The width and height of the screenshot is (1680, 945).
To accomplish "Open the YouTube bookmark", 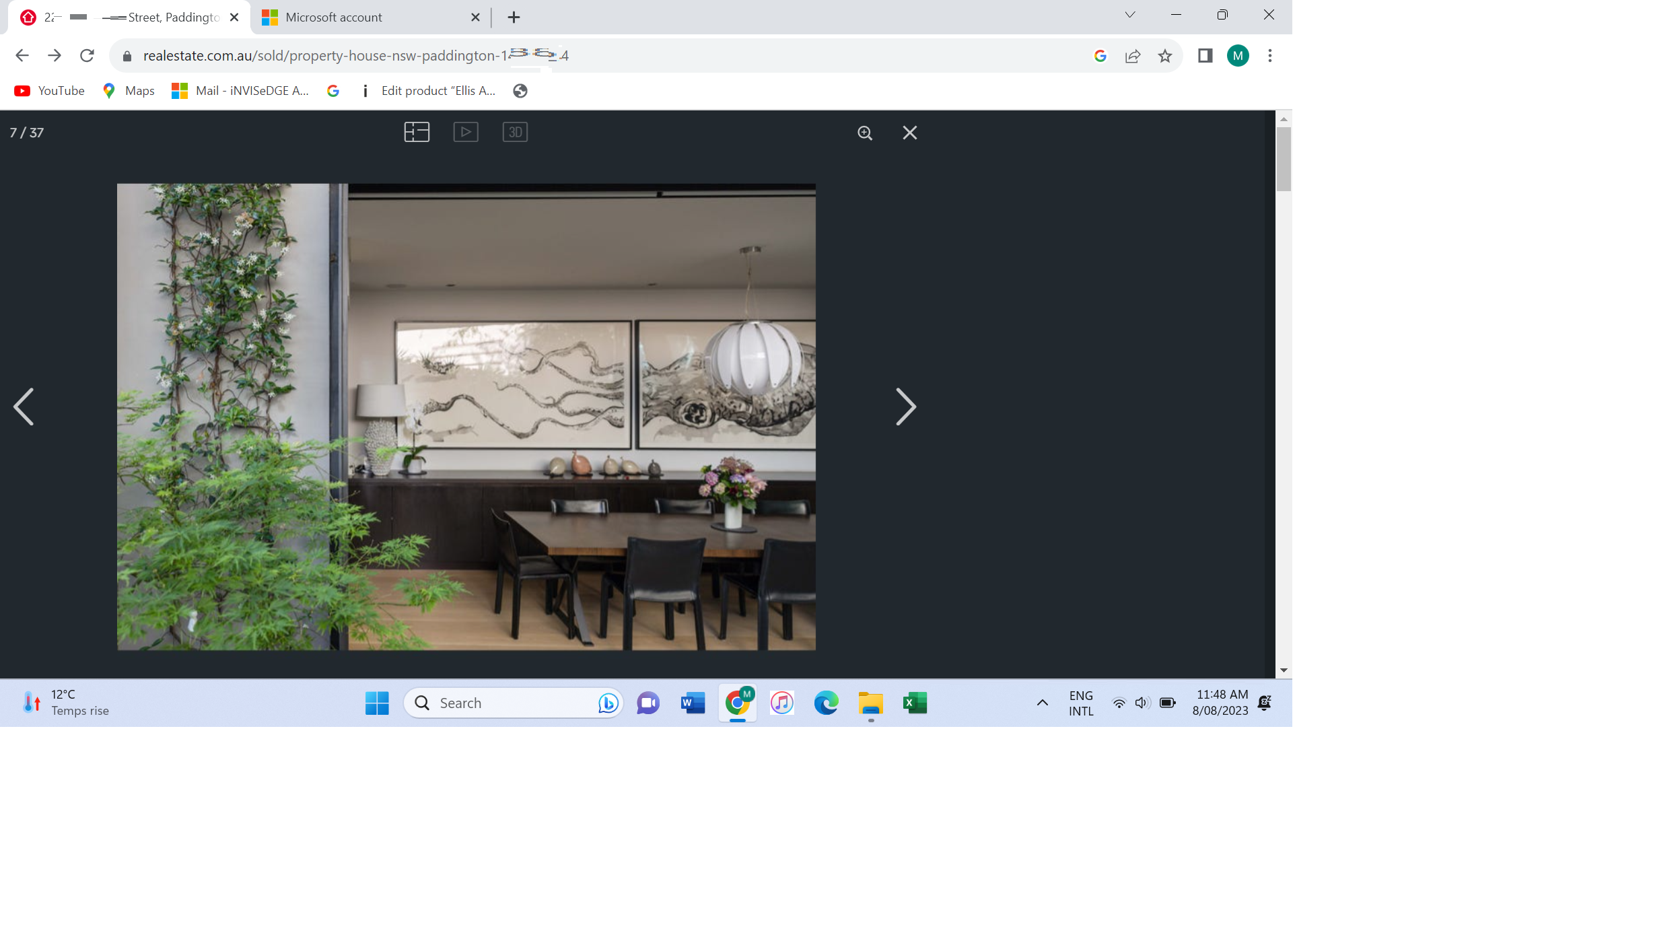I will (x=50, y=91).
